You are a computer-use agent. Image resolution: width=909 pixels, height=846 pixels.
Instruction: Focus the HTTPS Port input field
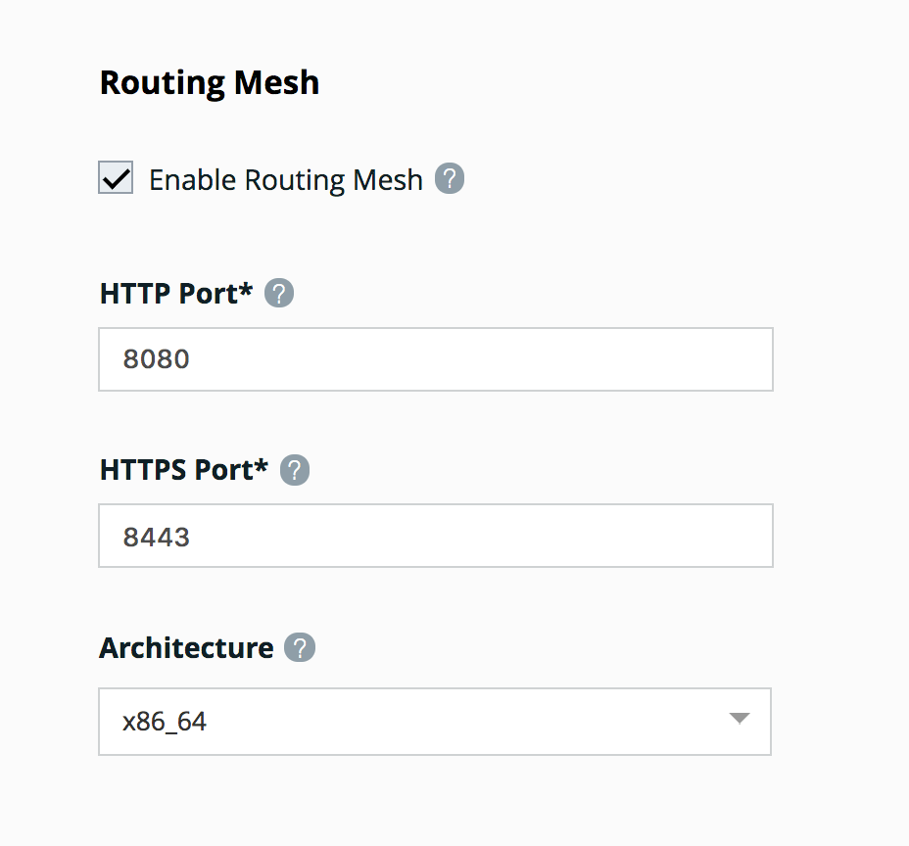click(435, 536)
